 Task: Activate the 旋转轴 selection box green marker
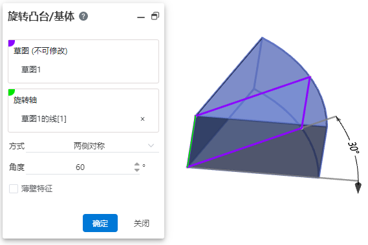click(x=11, y=92)
